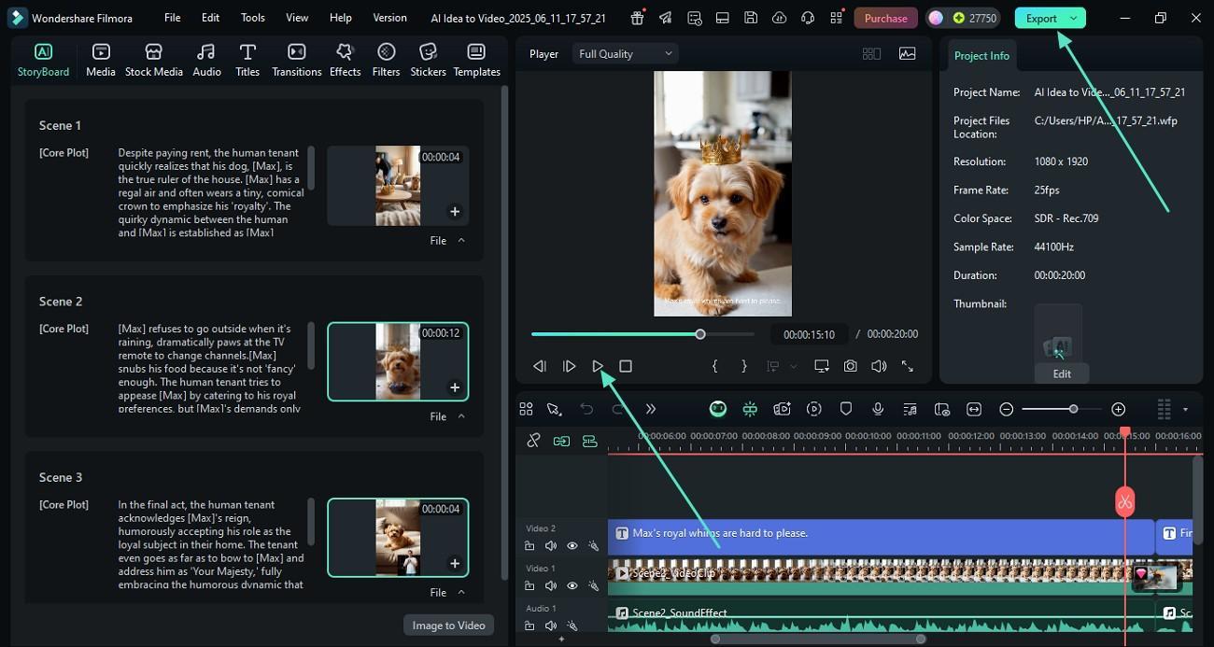Take a snapshot with camera icon
This screenshot has width=1214, height=647.
[x=850, y=366]
